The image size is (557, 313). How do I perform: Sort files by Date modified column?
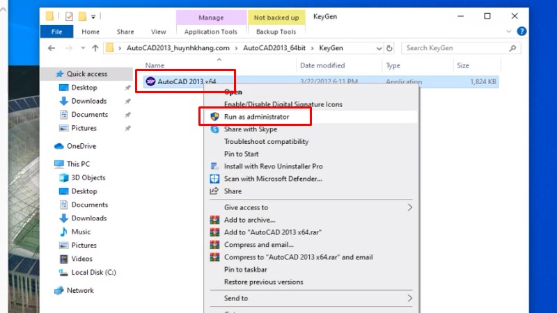coord(322,65)
